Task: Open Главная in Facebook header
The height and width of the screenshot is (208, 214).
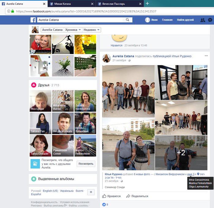Action: tap(167, 20)
